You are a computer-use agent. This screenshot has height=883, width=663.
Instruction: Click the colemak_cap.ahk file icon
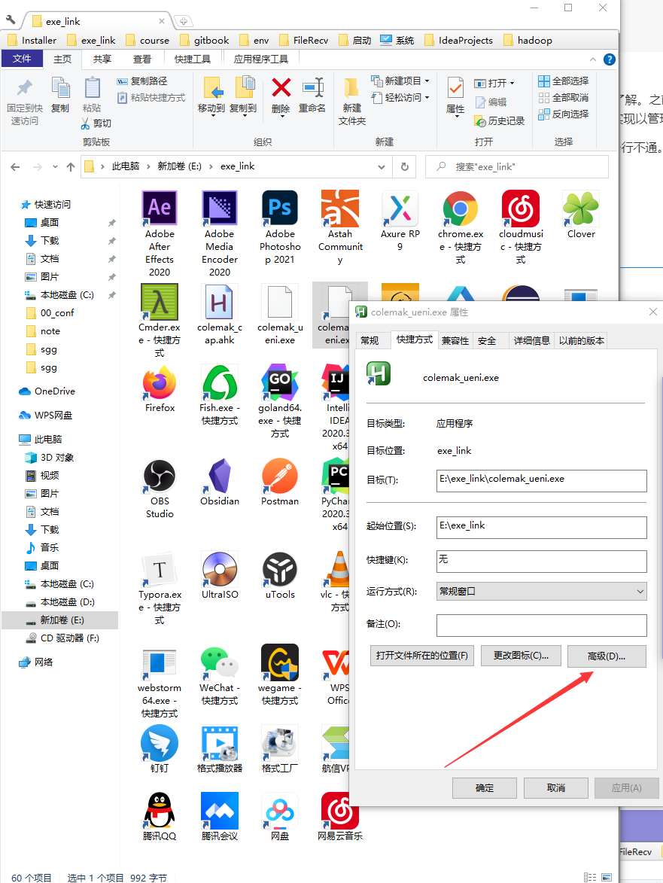(220, 302)
